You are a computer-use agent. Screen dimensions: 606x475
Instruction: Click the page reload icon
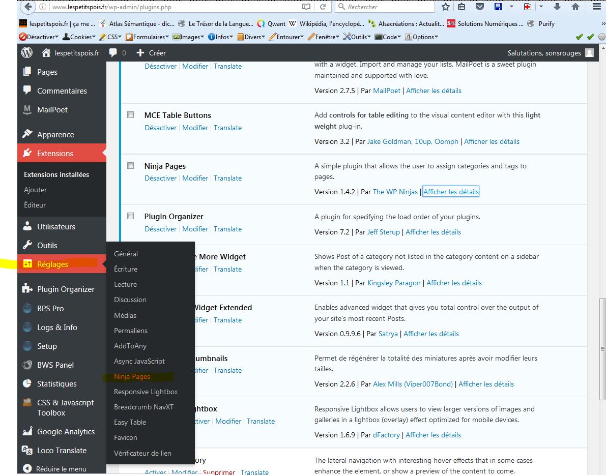click(x=323, y=7)
